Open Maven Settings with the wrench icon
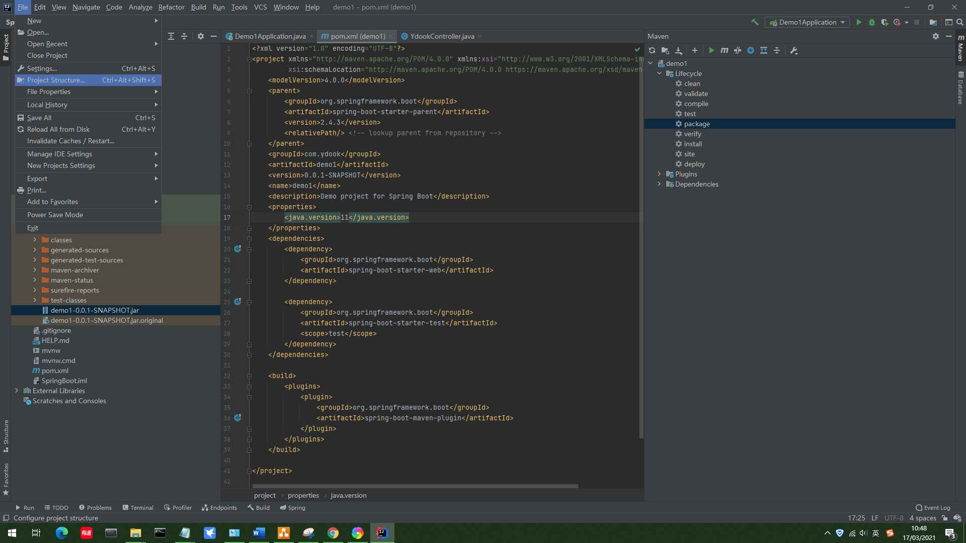 coord(794,50)
